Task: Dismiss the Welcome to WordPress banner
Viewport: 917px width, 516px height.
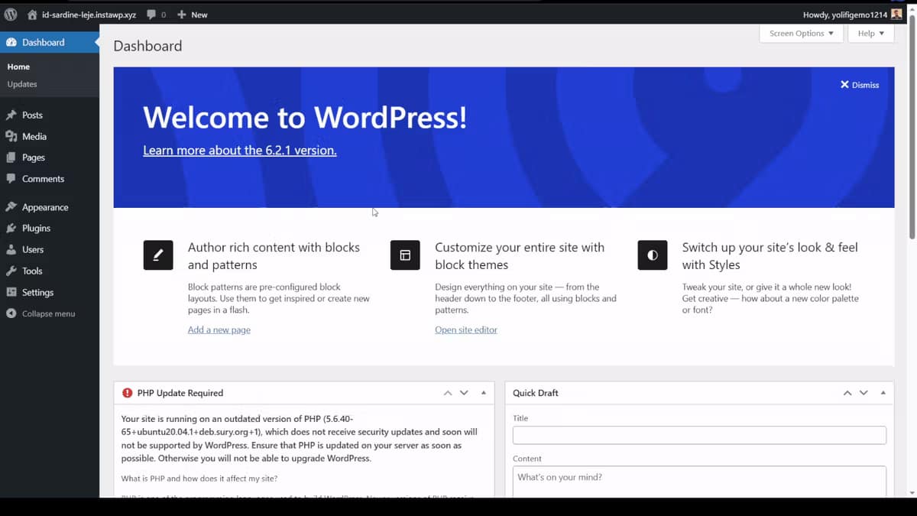Action: (859, 85)
